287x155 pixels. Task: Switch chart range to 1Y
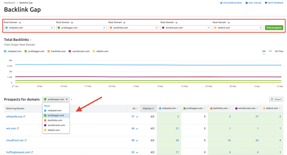[270, 51]
